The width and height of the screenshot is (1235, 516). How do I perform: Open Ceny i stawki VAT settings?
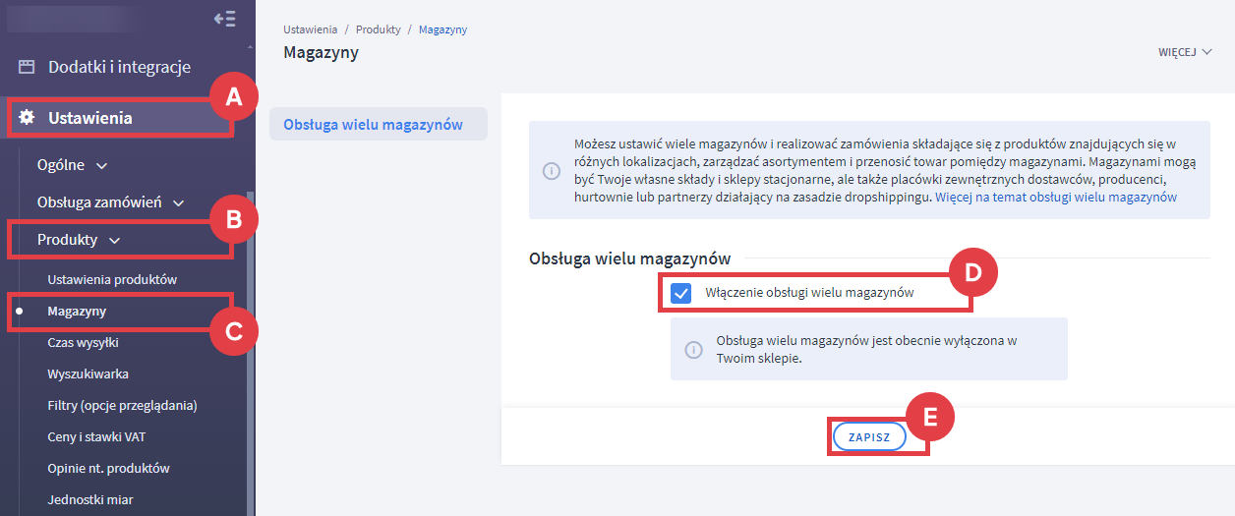coord(96,436)
